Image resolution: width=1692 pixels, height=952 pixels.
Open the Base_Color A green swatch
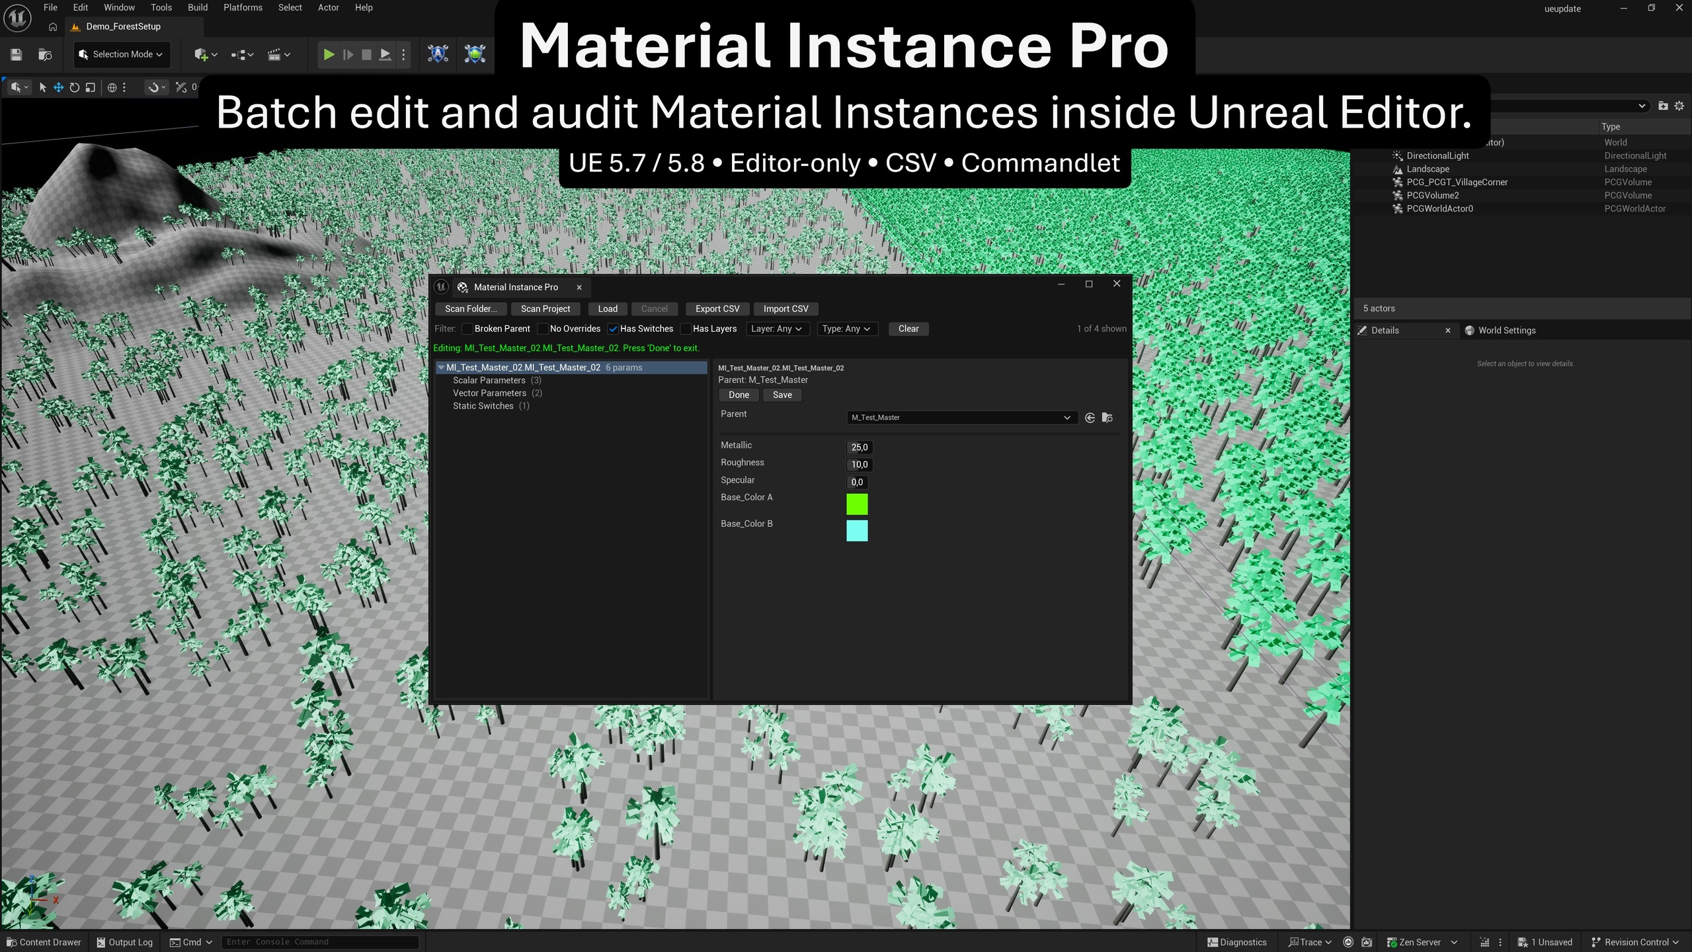[x=857, y=504]
